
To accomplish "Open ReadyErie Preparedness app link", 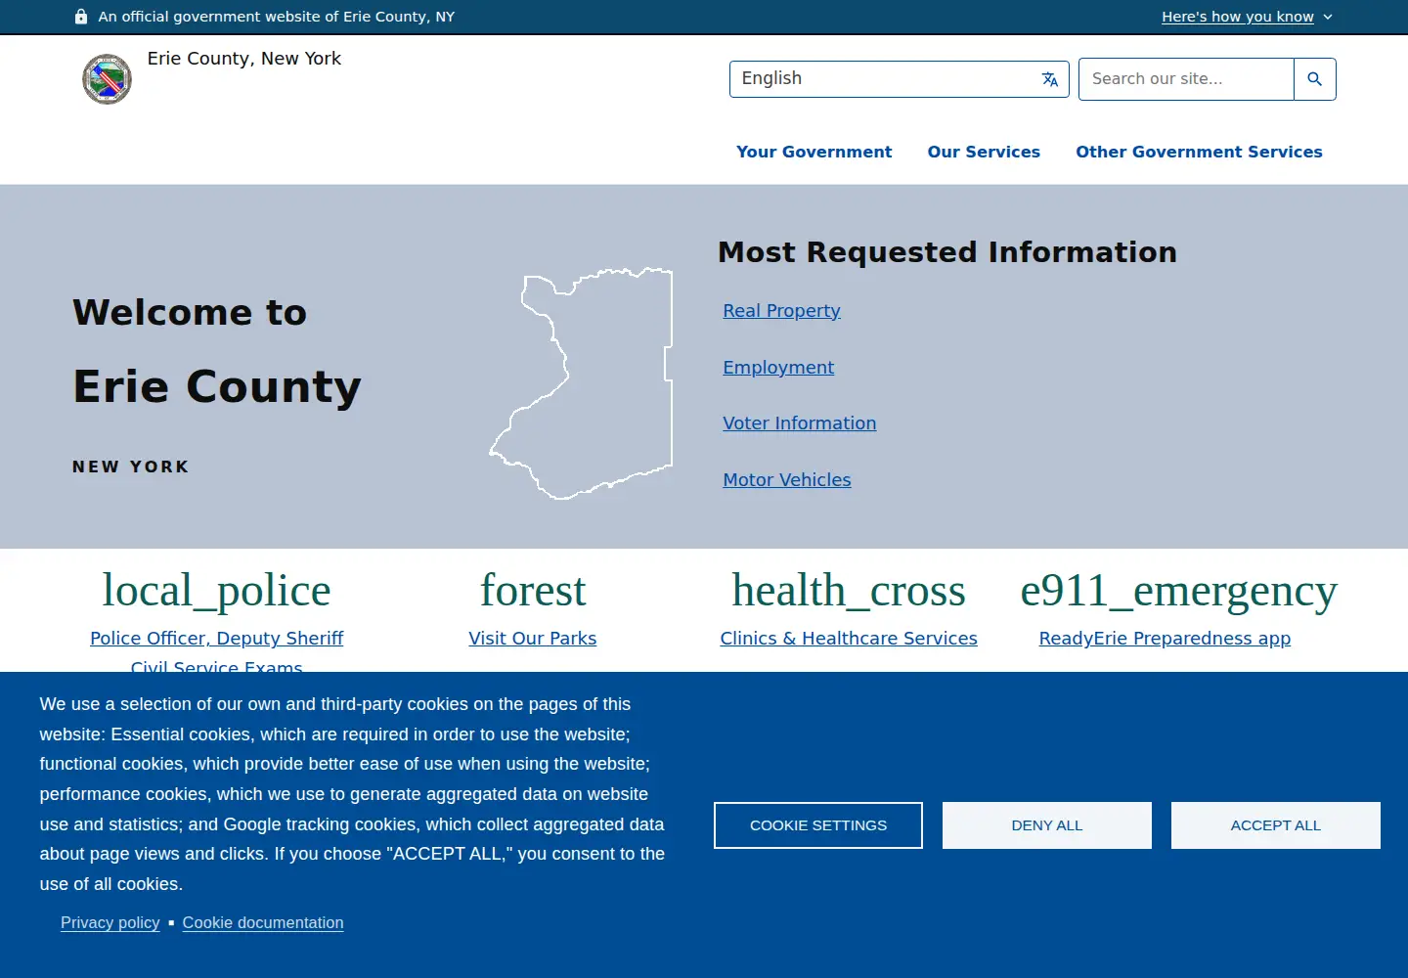I will tap(1165, 639).
